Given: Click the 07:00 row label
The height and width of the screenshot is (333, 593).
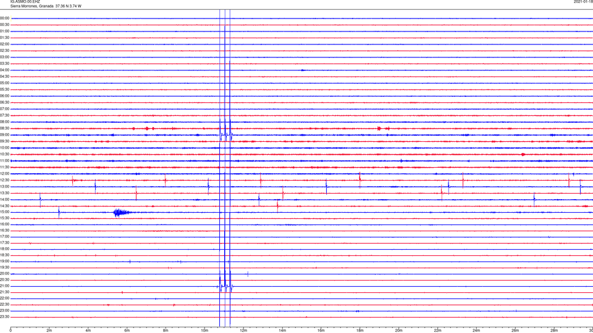Looking at the screenshot, I should (5, 109).
